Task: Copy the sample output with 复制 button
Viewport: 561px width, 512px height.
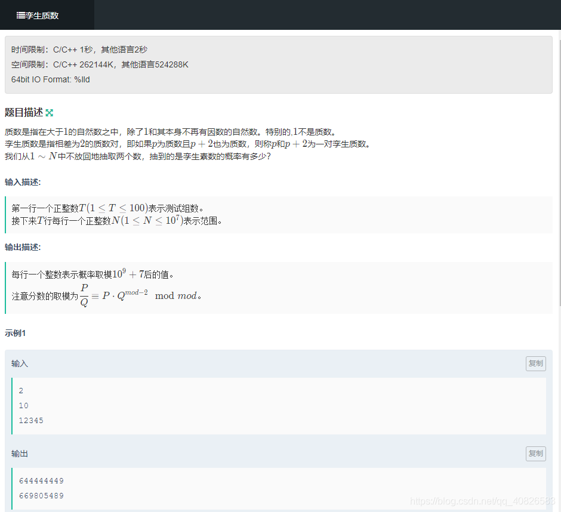Action: click(x=535, y=454)
